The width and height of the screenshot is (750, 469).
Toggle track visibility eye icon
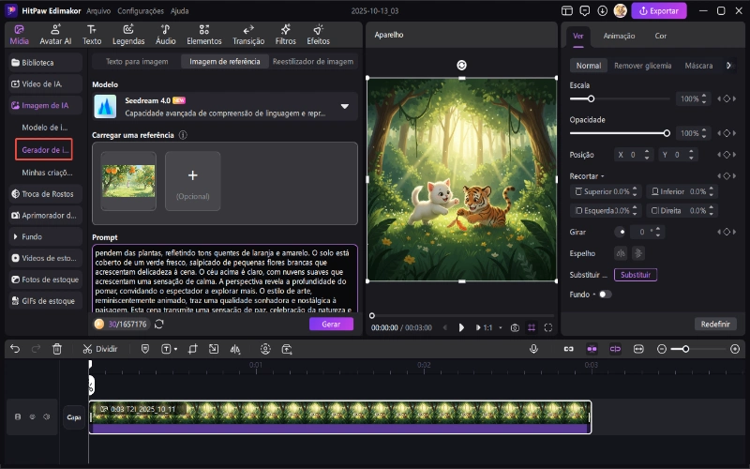[x=32, y=416]
